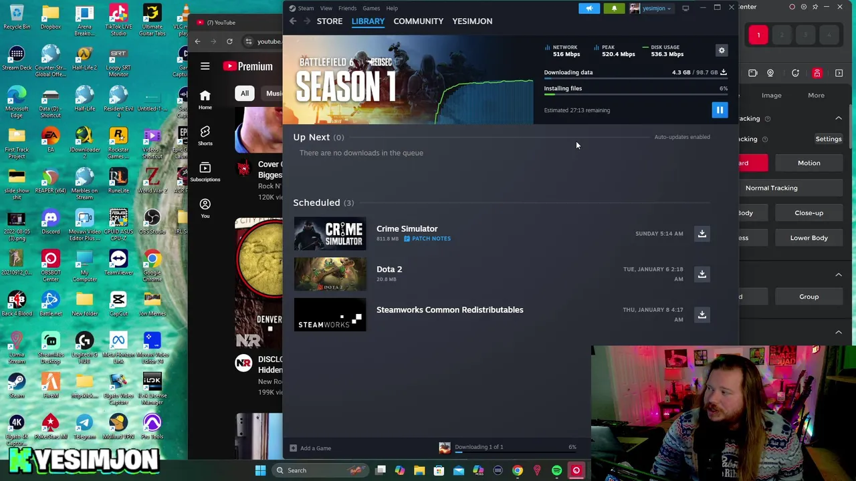Open Steam download settings gear

tap(722, 51)
